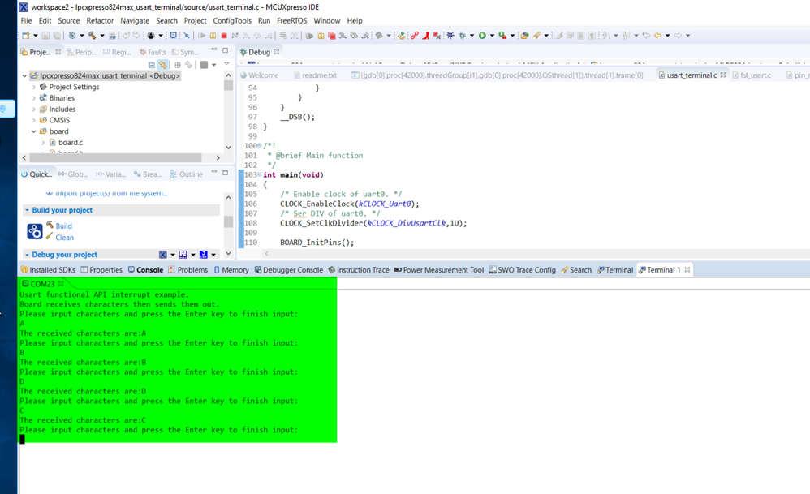Click the red boot Clean-up debug icon
The width and height of the screenshot is (810, 494).
pos(425,36)
